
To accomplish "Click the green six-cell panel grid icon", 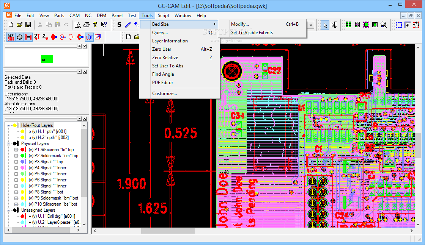I will pyautogui.click(x=349, y=25).
